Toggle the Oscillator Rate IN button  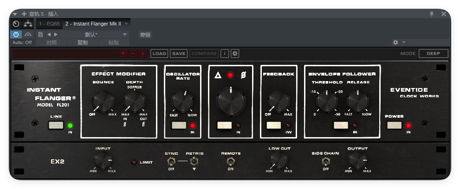(x=179, y=126)
